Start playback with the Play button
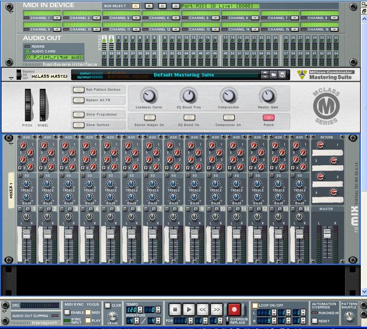The image size is (367, 329). coord(189,309)
